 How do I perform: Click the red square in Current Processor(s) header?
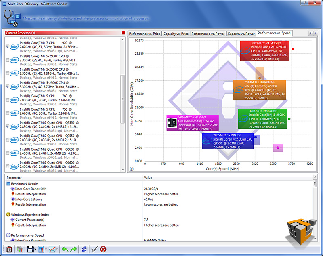coord(124,33)
